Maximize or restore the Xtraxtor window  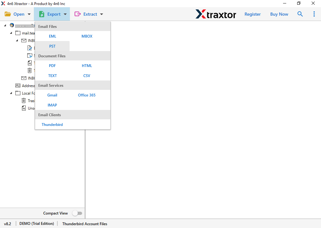(299, 3)
